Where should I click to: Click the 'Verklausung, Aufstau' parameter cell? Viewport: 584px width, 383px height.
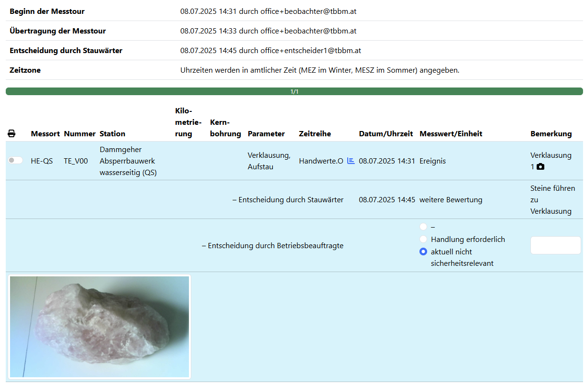pyautogui.click(x=269, y=161)
